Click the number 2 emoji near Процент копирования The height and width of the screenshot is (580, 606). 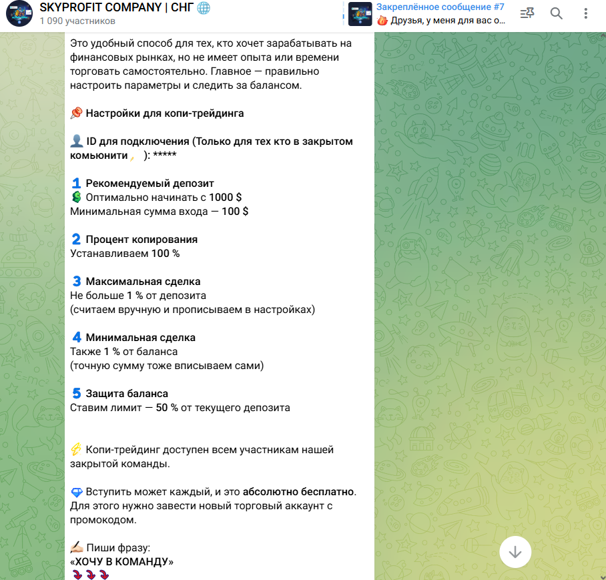(x=77, y=239)
